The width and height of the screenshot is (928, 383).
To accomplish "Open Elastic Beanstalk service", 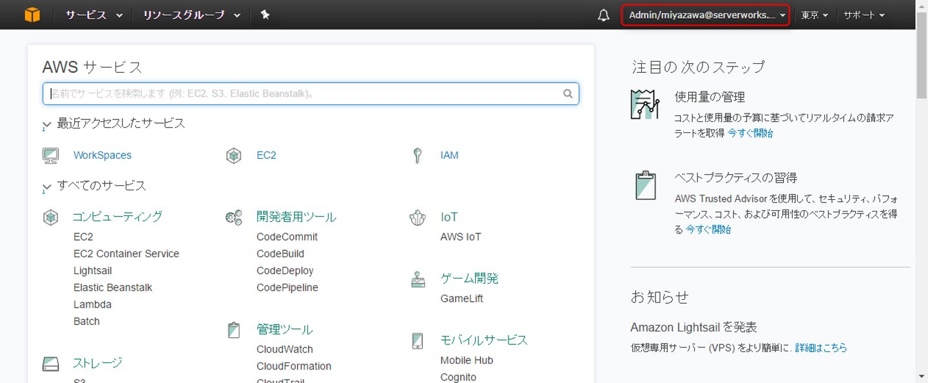I will point(113,288).
